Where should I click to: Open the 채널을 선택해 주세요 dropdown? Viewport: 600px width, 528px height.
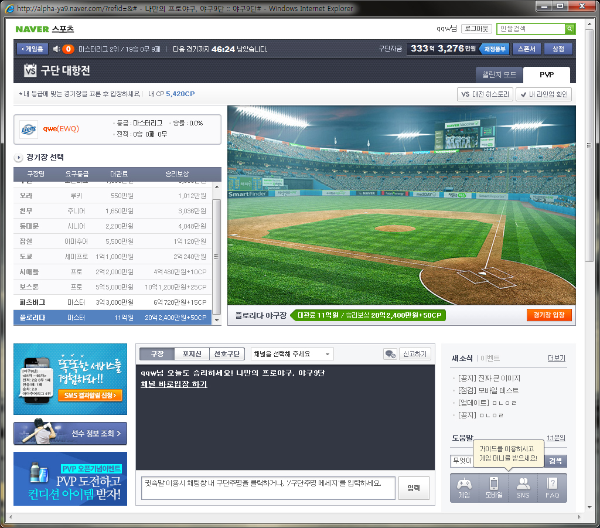[292, 354]
